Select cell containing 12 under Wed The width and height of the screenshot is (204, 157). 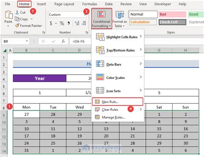coord(80,129)
